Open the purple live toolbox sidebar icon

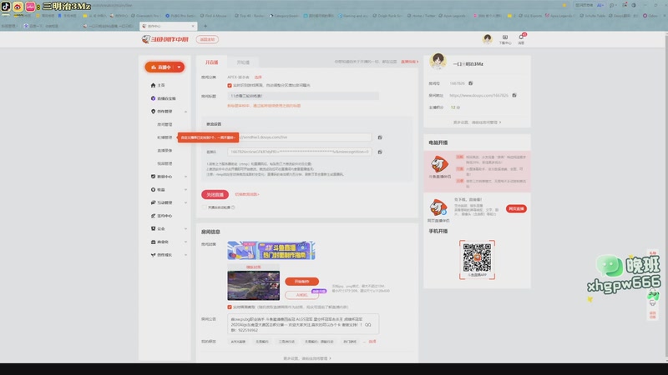153,98
